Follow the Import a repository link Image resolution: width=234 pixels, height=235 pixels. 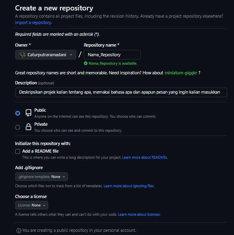33,22
